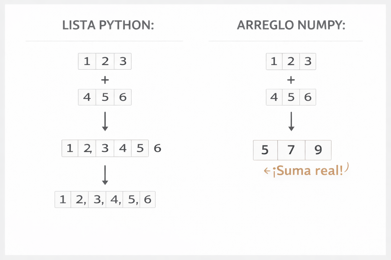Click the unboxed 6 after the Python concatenation row
The width and height of the screenshot is (391, 260).
pyautogui.click(x=158, y=148)
